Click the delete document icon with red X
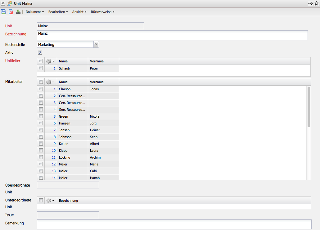This screenshot has height=230, width=320. pyautogui.click(x=11, y=12)
